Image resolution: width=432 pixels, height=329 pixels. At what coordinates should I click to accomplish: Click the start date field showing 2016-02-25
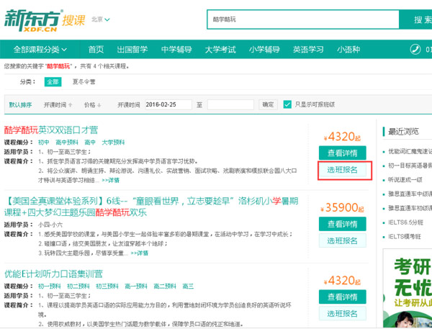click(x=168, y=104)
